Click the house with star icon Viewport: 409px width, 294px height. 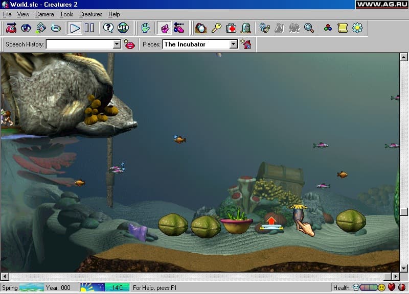click(x=246, y=44)
